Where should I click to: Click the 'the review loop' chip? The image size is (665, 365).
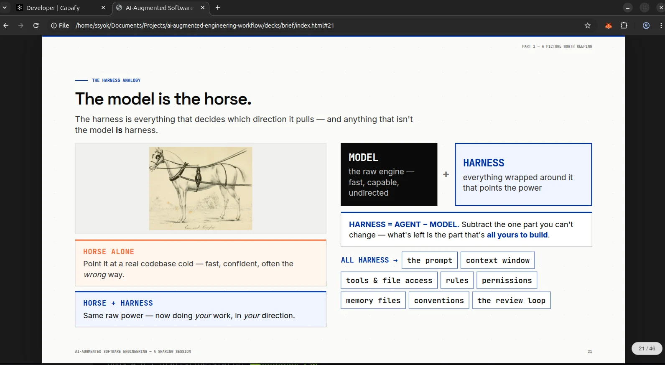[511, 300]
